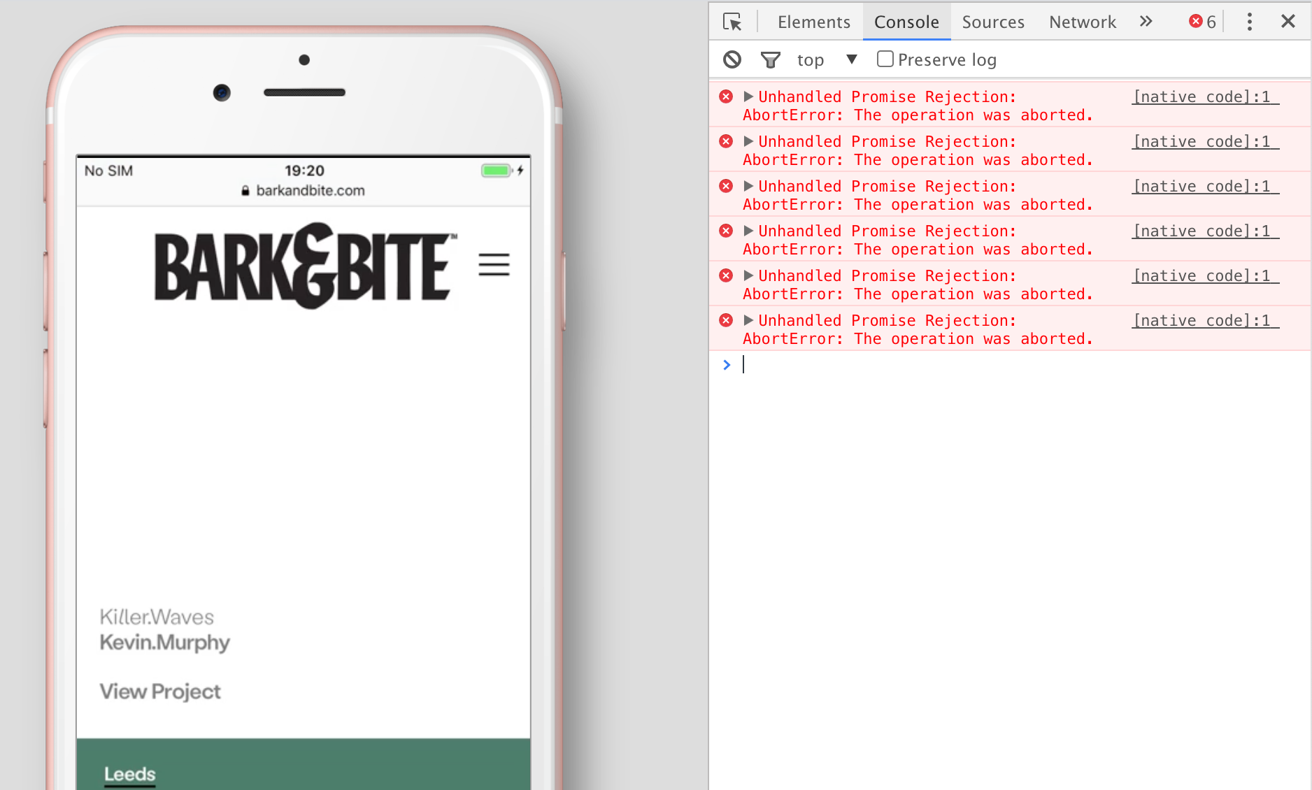1312x790 pixels.
Task: Open the console filter funnel icon
Action: point(770,60)
